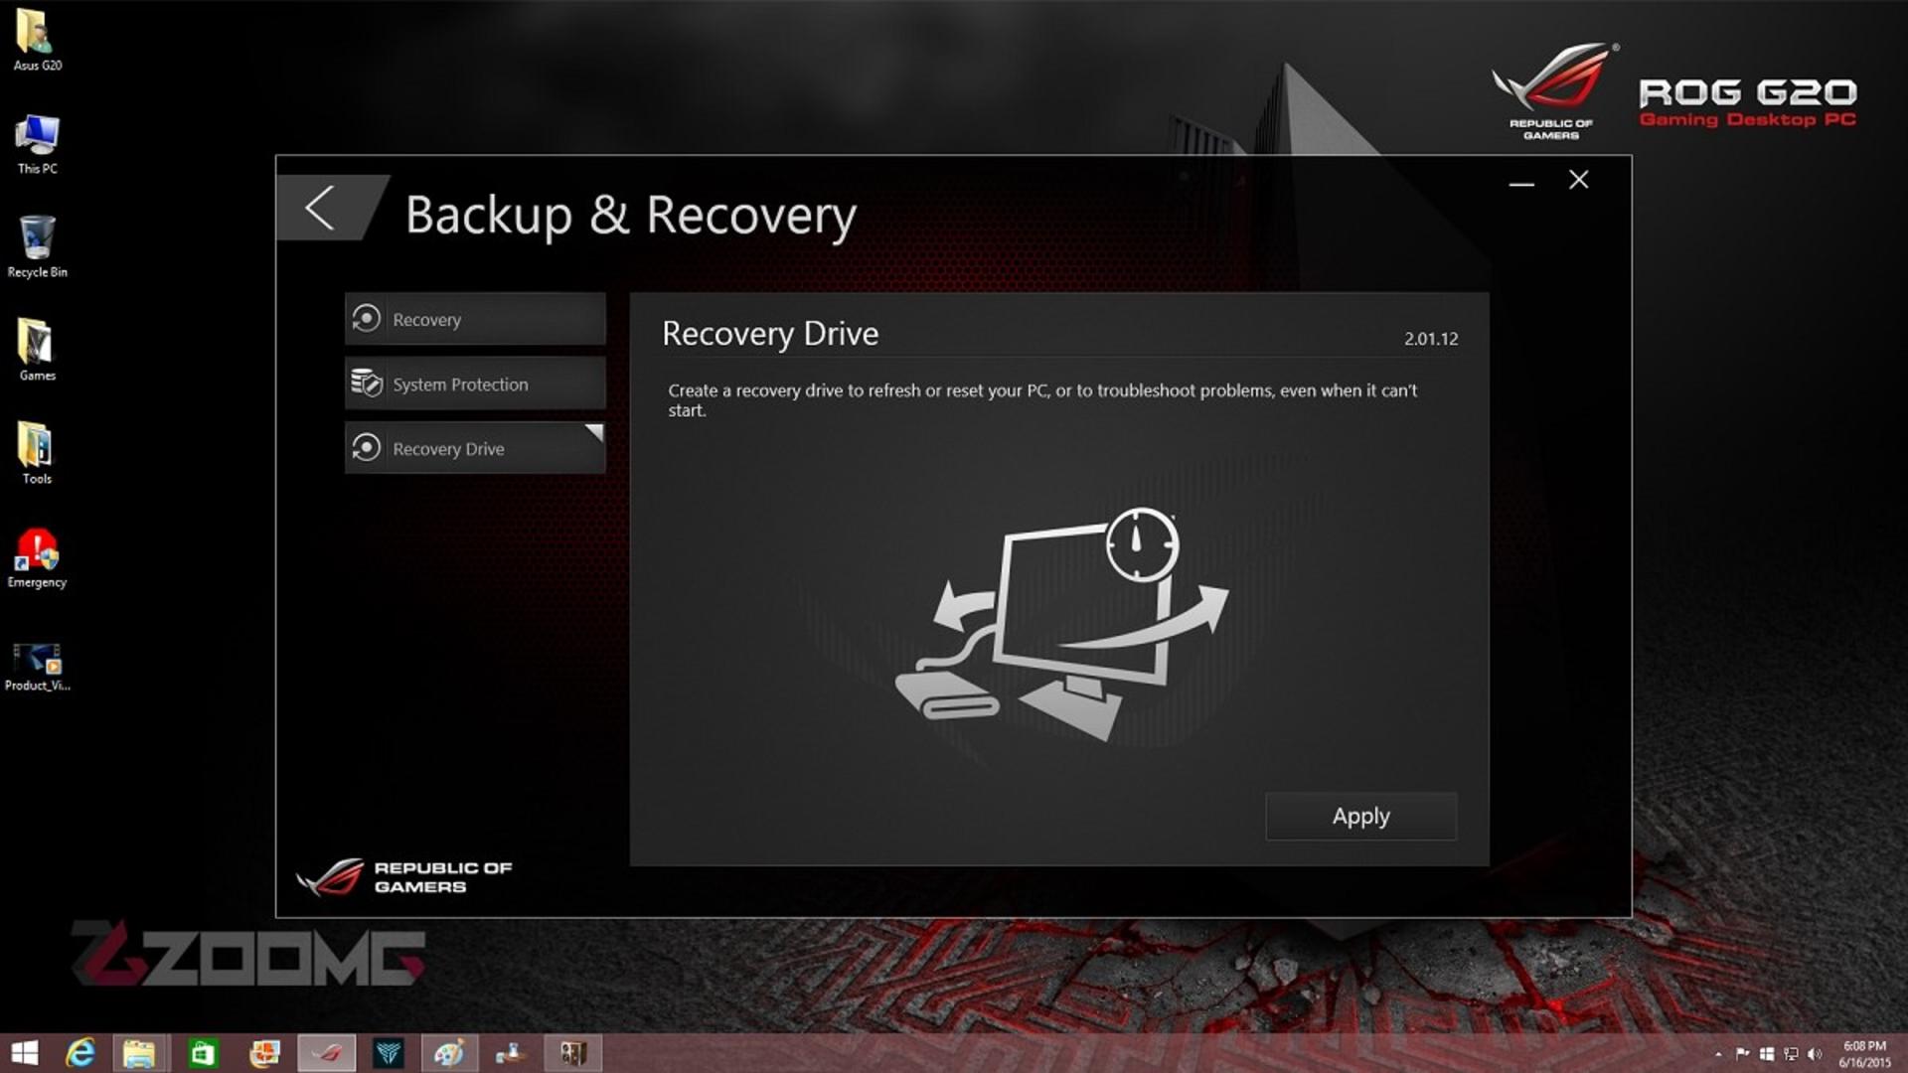Click the orange photo app taskbar icon
This screenshot has height=1073, width=1908.
pos(264,1053)
